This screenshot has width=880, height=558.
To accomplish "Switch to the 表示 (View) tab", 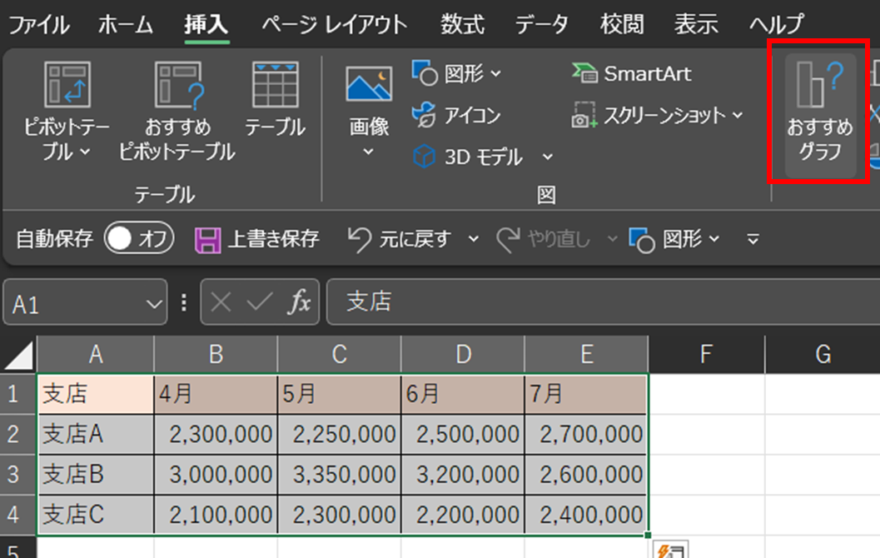I will click(696, 25).
